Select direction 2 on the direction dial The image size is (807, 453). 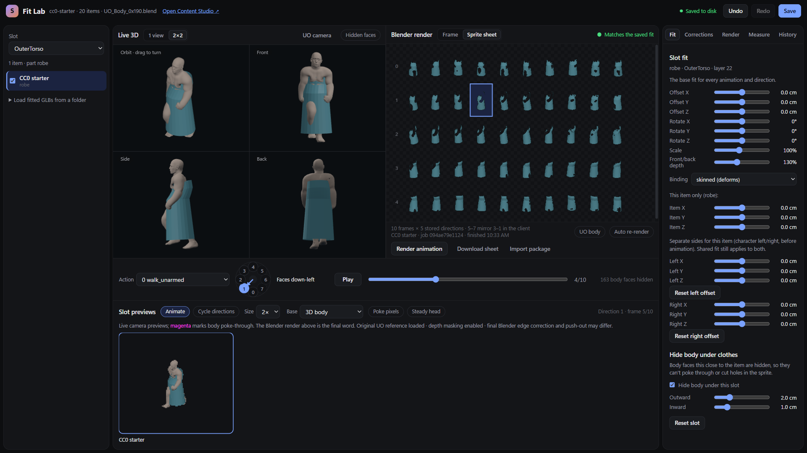(240, 280)
